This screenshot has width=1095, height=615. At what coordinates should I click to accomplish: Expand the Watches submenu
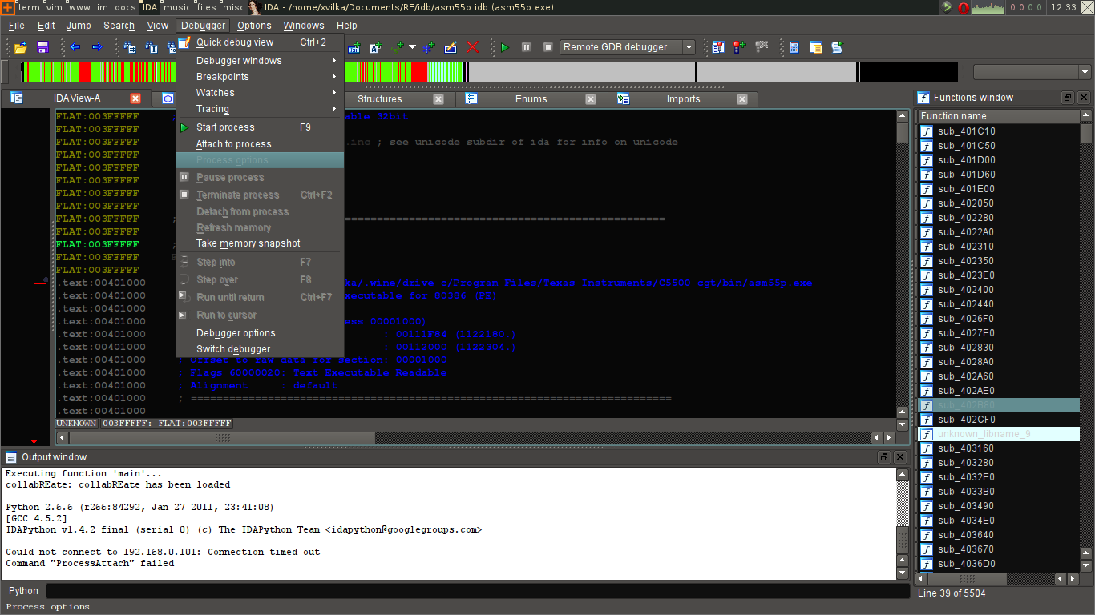pyautogui.click(x=260, y=93)
